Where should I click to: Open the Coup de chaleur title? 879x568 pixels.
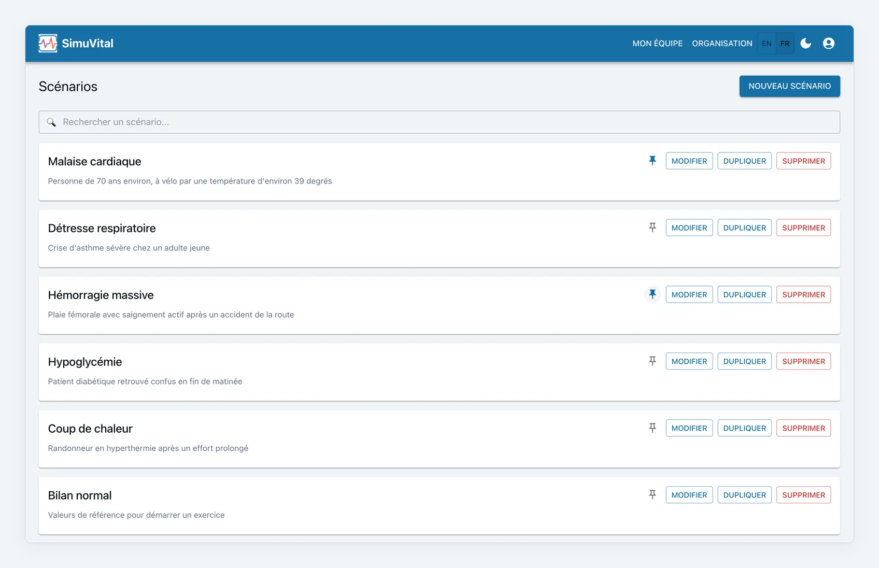(x=90, y=429)
